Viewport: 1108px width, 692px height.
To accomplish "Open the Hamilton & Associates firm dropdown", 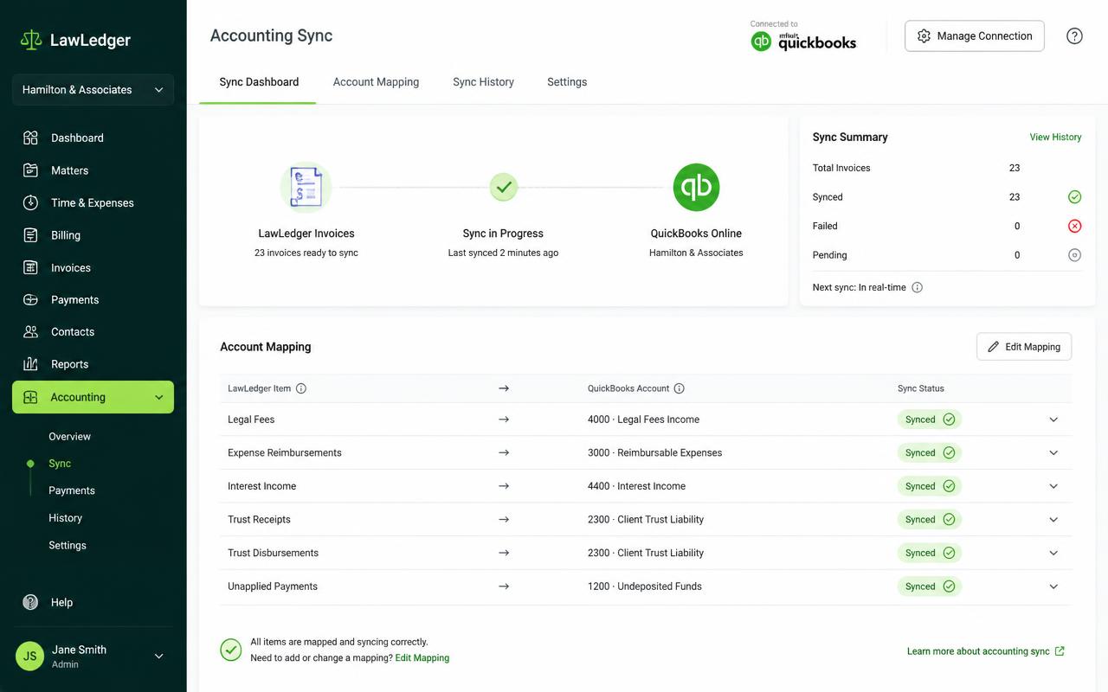I will coord(93,90).
